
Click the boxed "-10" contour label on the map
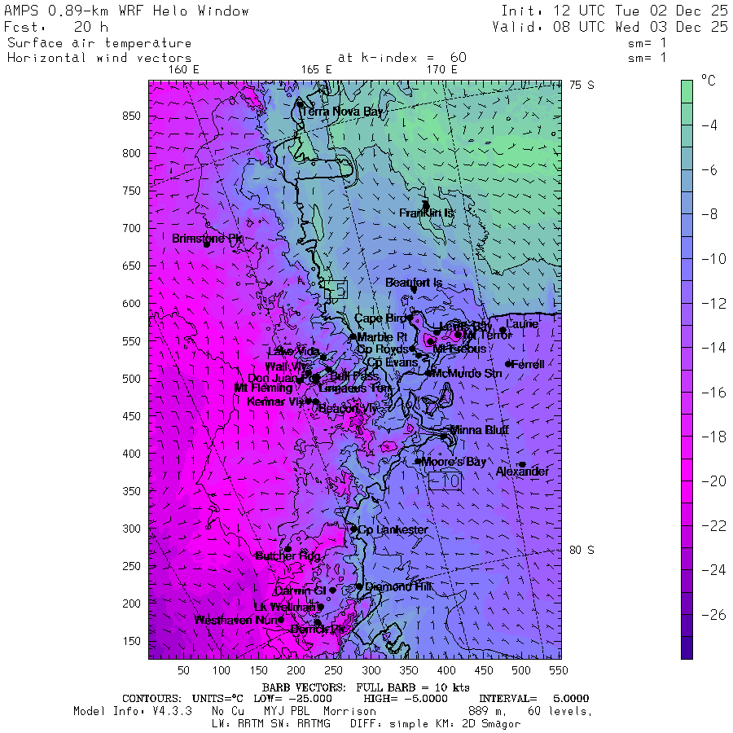(x=445, y=481)
